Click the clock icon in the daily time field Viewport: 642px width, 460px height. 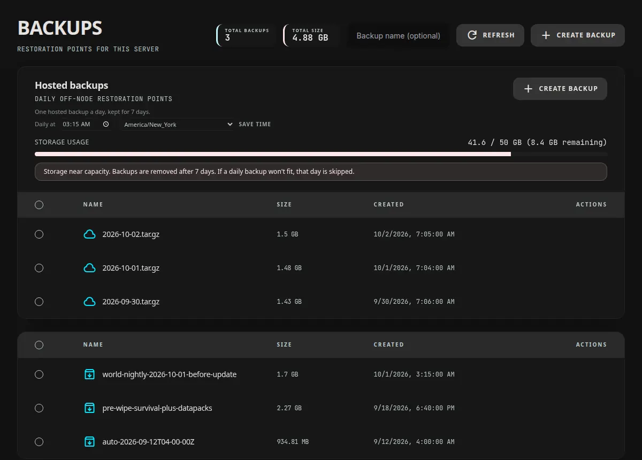click(x=106, y=124)
